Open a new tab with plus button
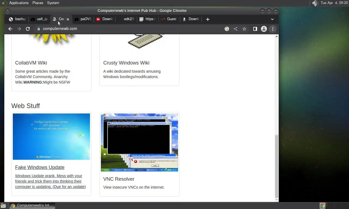The width and height of the screenshot is (349, 209). click(x=208, y=19)
